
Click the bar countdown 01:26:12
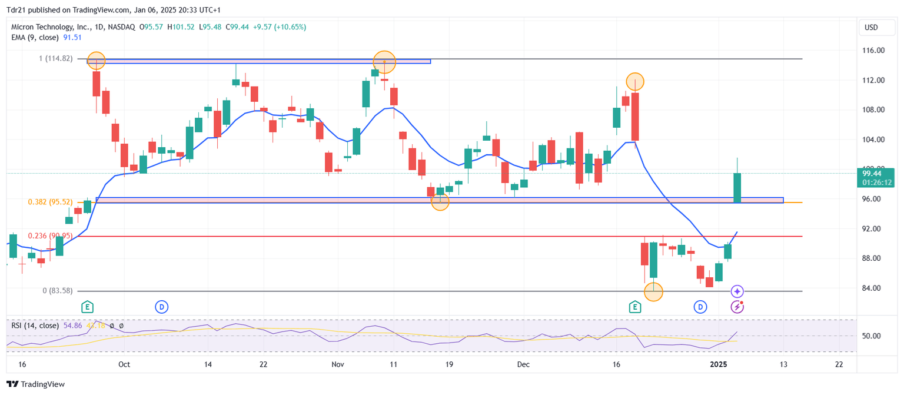[x=877, y=182]
